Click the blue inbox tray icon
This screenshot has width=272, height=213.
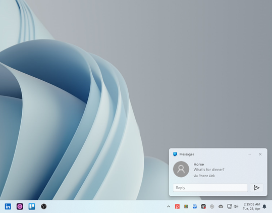click(x=195, y=206)
